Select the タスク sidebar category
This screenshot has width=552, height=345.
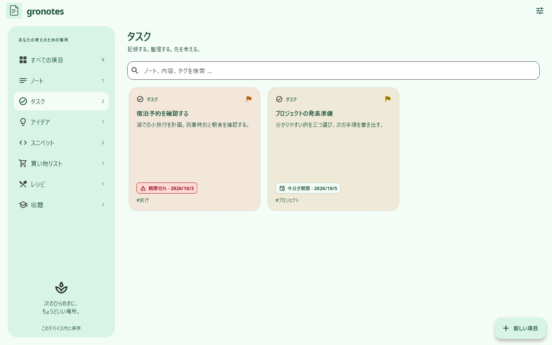point(61,101)
